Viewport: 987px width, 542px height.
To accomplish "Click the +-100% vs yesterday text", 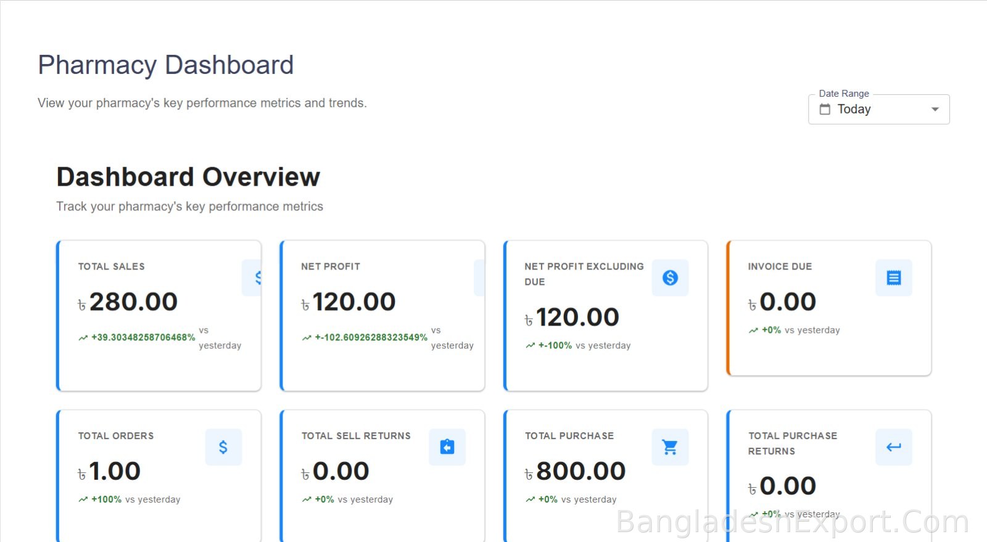I will tap(584, 346).
